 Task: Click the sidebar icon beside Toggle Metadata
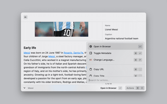pos(91,53)
